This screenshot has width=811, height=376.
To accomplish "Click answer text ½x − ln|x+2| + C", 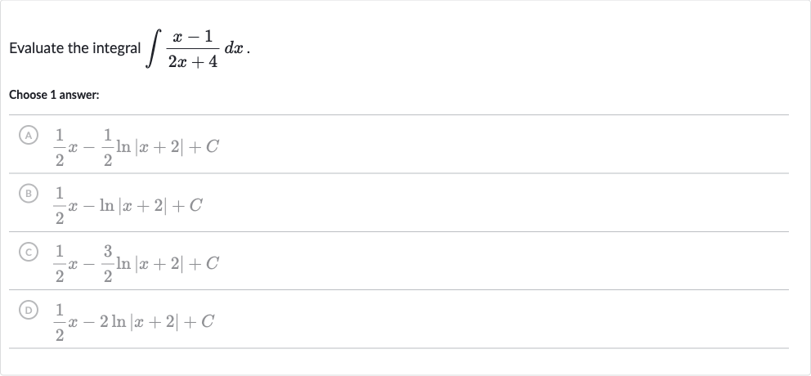I will click(x=129, y=206).
